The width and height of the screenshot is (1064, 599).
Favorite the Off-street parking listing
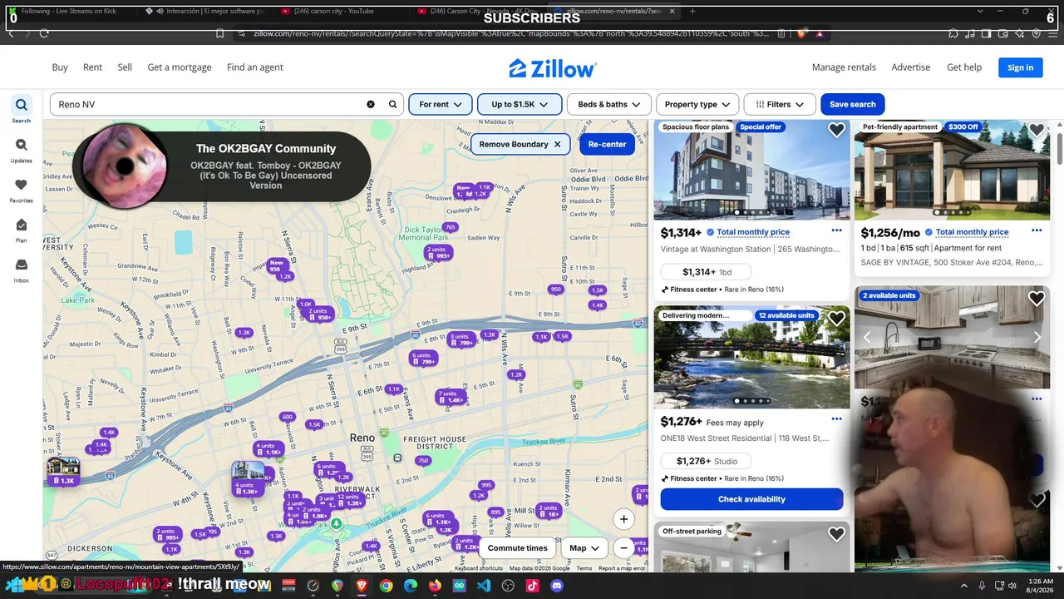coord(836,534)
